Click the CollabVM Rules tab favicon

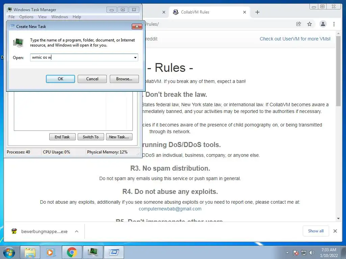176,12
